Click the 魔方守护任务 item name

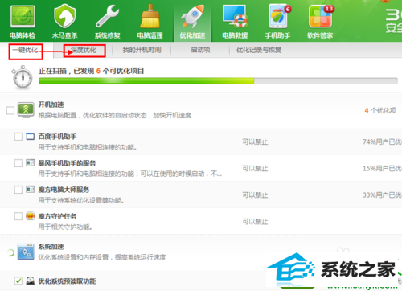(57, 216)
